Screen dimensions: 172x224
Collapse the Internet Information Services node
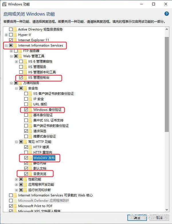(6, 46)
